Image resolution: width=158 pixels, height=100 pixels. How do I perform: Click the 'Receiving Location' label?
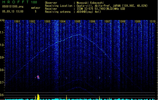59,6
